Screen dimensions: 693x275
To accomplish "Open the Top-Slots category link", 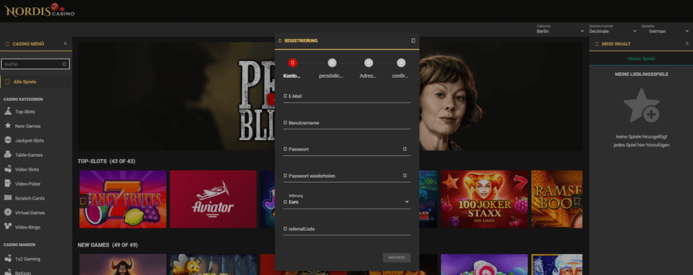I will (x=25, y=112).
